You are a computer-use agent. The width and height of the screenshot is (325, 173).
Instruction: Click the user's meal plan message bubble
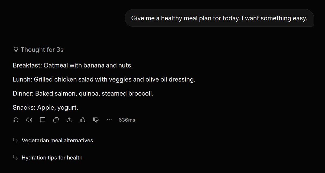219,18
